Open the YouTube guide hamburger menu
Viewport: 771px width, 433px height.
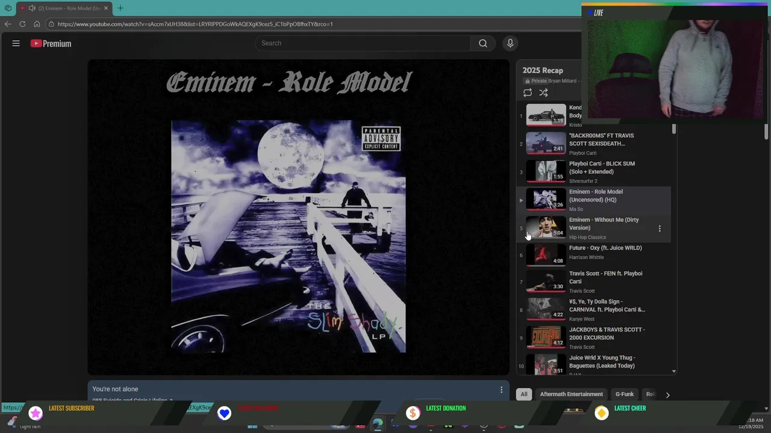(x=16, y=43)
